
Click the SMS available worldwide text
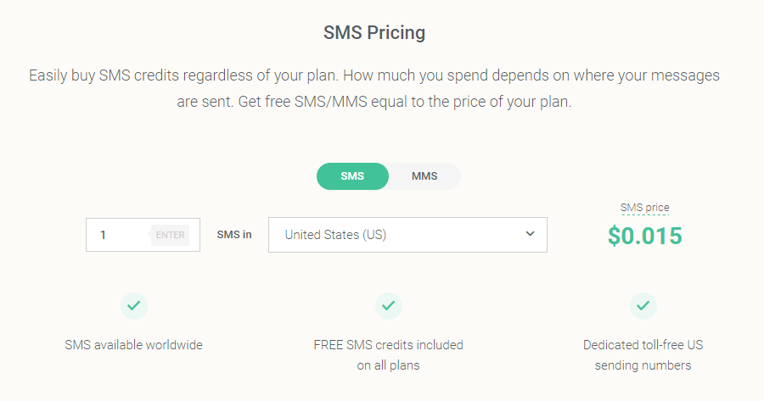[x=133, y=345]
